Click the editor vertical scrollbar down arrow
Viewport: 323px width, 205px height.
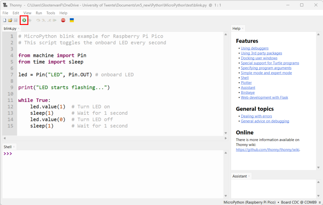[x=226, y=133]
